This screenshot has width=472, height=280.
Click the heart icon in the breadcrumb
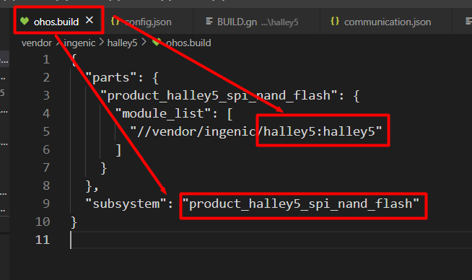click(156, 42)
